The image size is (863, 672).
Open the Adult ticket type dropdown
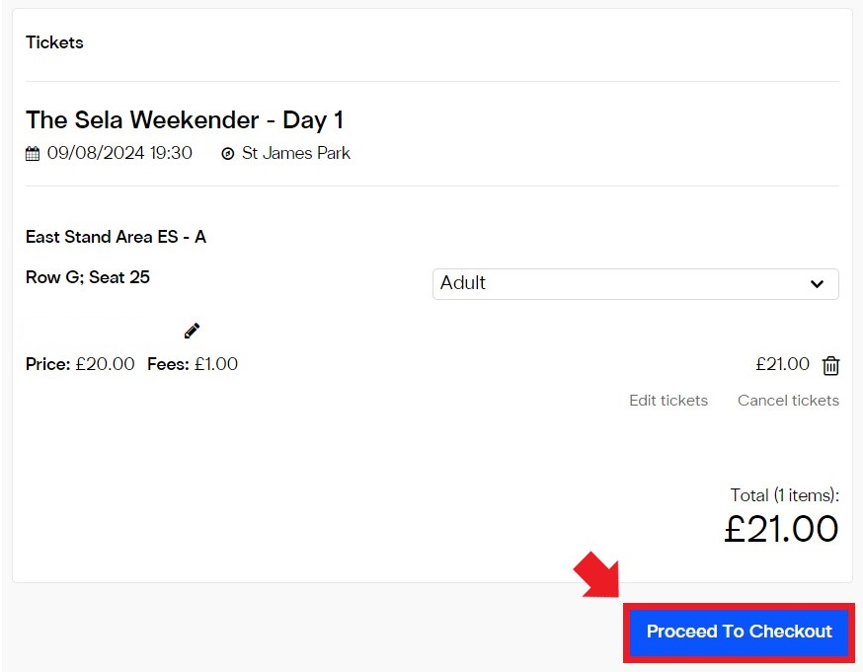pyautogui.click(x=635, y=283)
